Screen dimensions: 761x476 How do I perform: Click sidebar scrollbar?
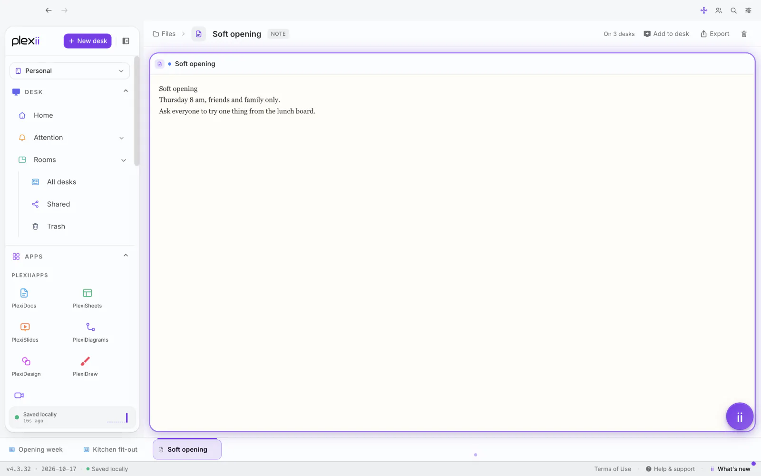click(x=137, y=110)
